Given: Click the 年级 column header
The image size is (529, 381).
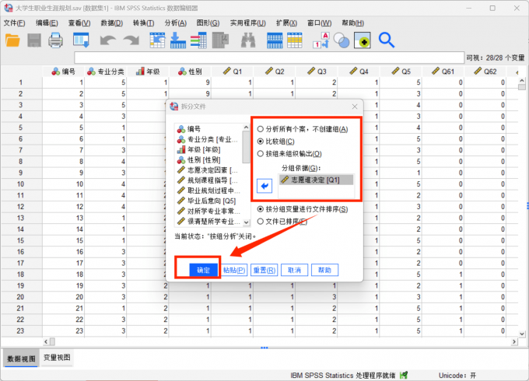Looking at the screenshot, I should (148, 72).
